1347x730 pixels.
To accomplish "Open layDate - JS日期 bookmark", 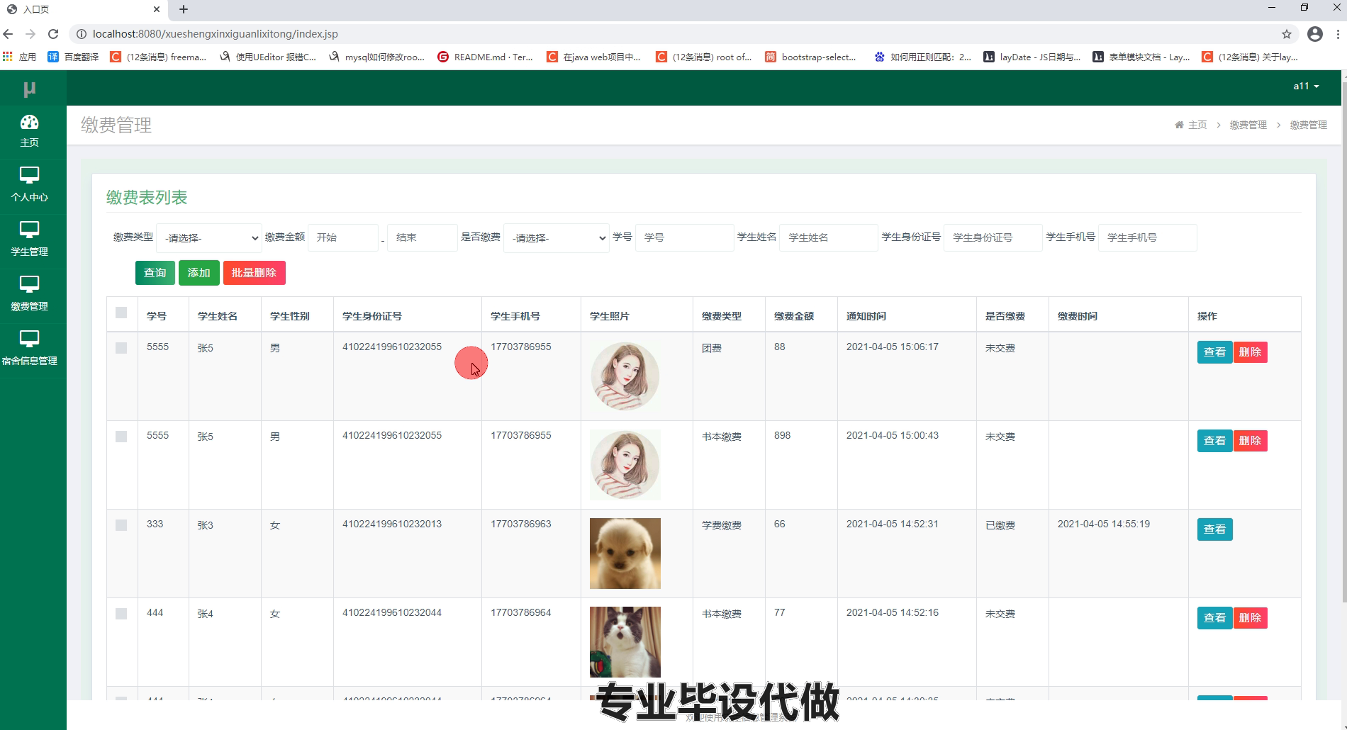I will point(1032,57).
